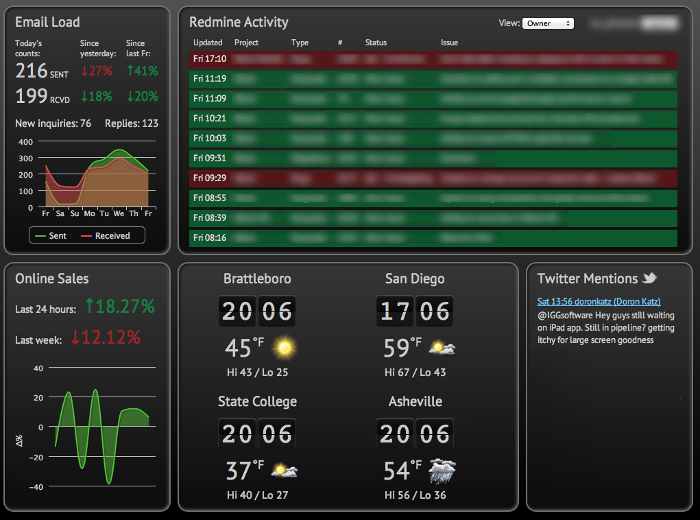Click the down arrow beside 18% received
The width and height of the screenshot is (700, 520).
tap(84, 96)
